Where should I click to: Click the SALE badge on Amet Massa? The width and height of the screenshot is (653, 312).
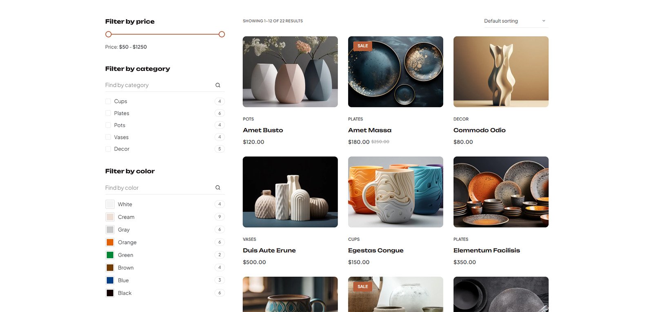[x=362, y=46]
